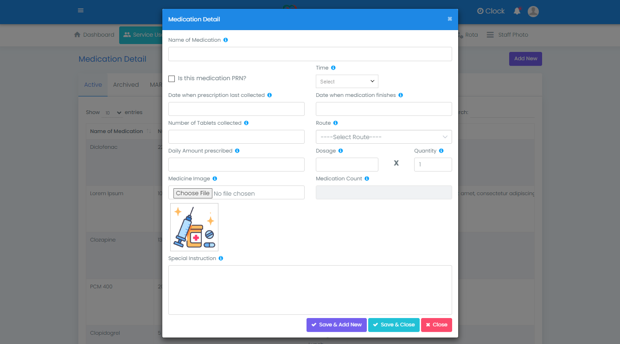Open hamburger menu in top bar
This screenshot has width=620, height=344.
click(81, 11)
